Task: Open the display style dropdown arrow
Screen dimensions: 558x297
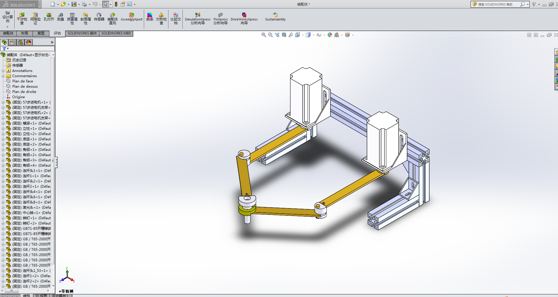Action: coord(314,35)
